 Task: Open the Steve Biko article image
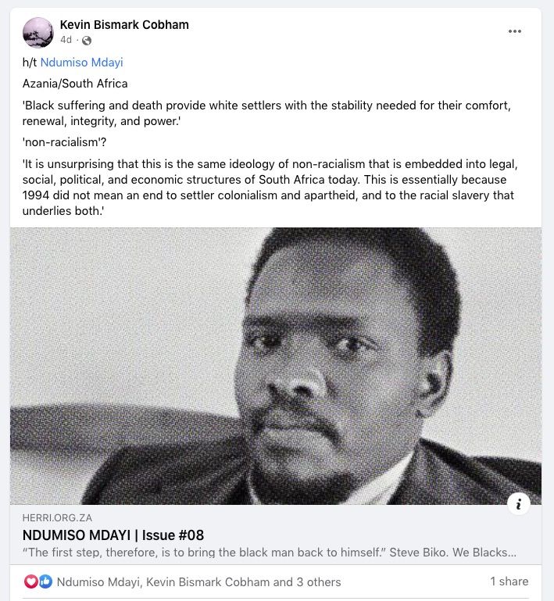click(x=275, y=365)
